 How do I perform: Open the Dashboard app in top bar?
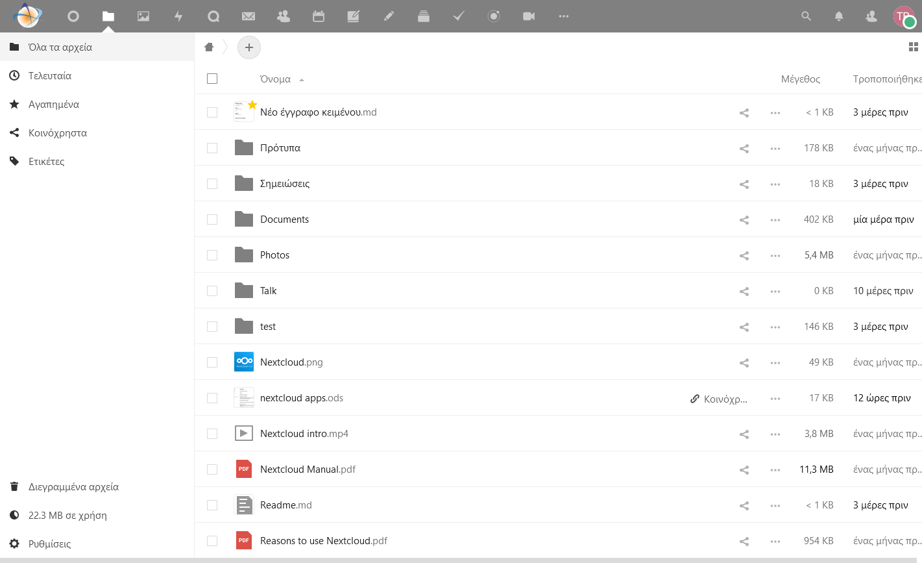click(x=73, y=16)
